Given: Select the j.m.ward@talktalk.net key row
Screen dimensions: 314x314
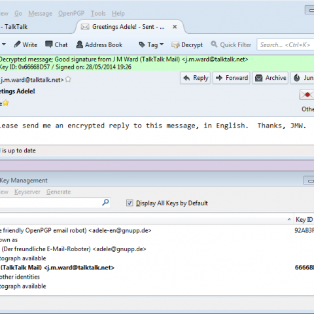Looking at the screenshot, I should pyautogui.click(x=157, y=268).
